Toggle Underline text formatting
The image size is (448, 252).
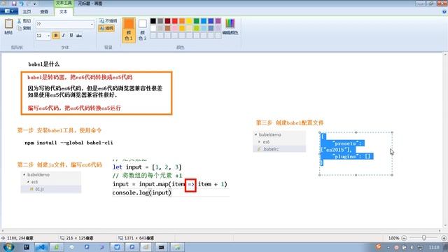pos(71,36)
